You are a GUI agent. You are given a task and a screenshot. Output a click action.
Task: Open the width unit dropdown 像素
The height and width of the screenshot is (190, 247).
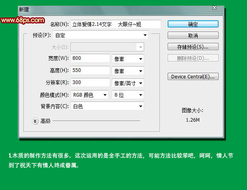click(x=128, y=59)
